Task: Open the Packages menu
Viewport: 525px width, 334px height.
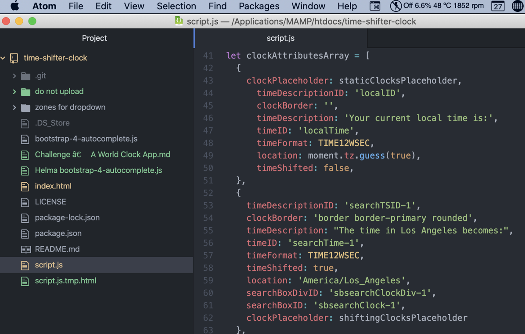Action: [x=259, y=6]
